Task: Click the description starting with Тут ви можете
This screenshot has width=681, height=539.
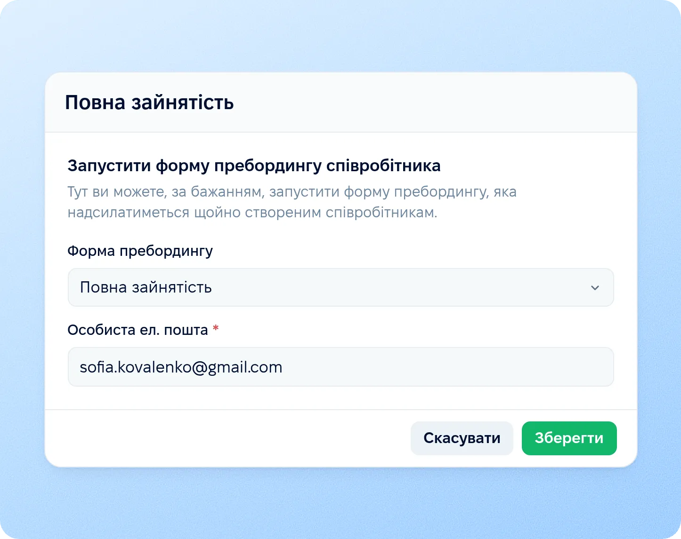Action: 292,202
